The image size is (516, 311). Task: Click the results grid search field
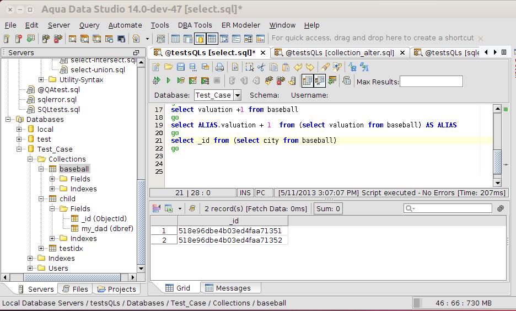448,208
